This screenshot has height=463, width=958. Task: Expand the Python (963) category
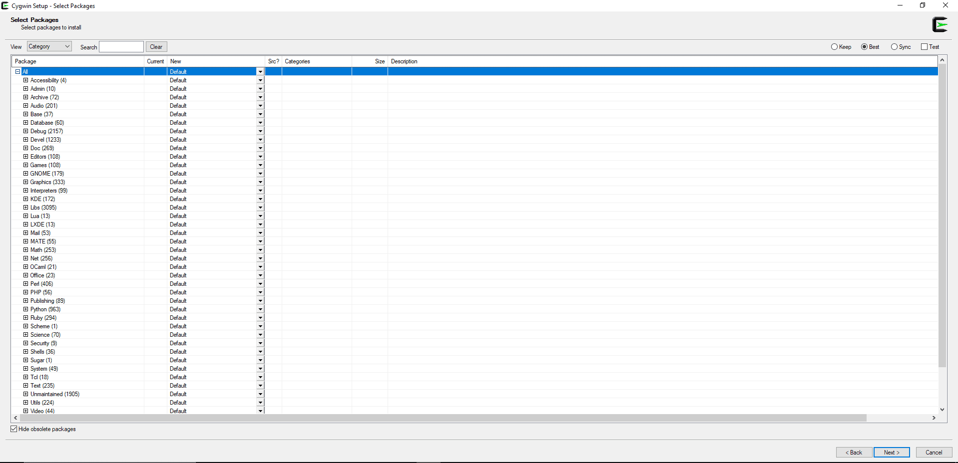point(25,309)
